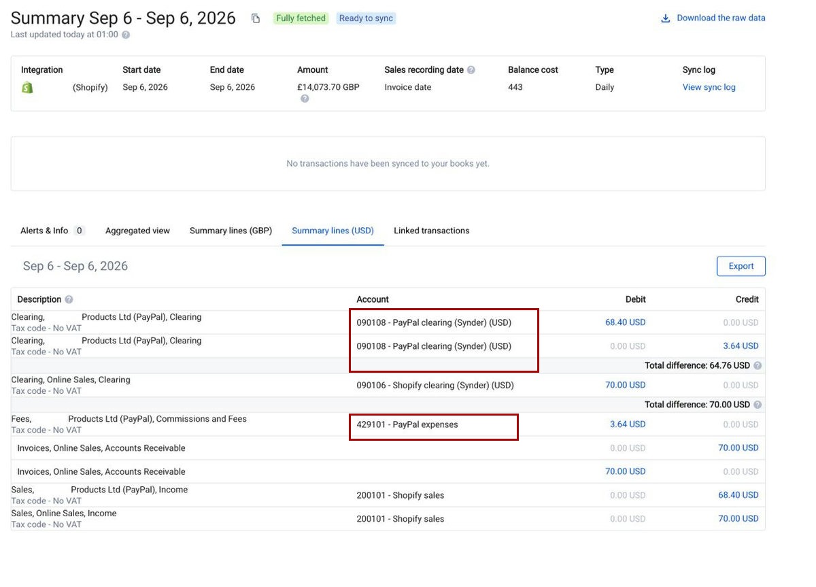
Task: Click the Ready to sync badge
Action: pos(366,18)
